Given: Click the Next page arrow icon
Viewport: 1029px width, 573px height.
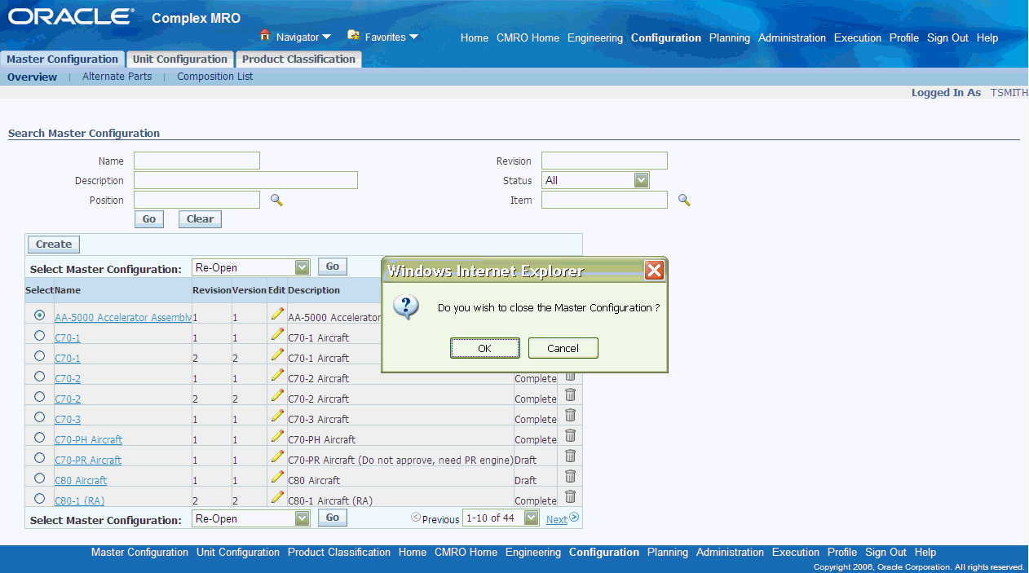Looking at the screenshot, I should (574, 517).
